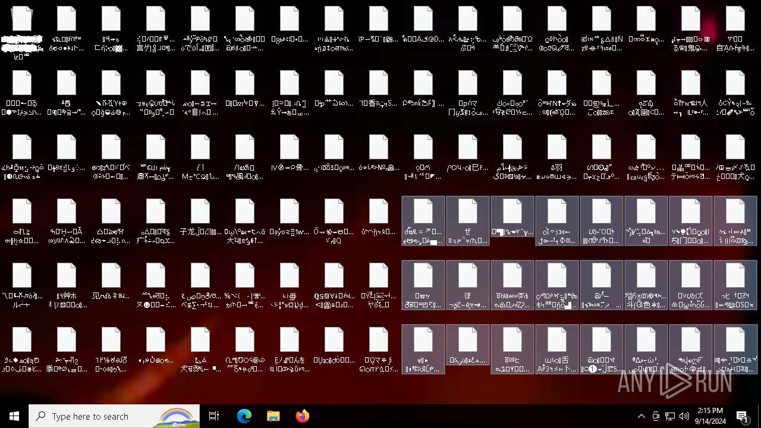This screenshot has width=761, height=428.
Task: Show hidden system tray icons
Action: [641, 416]
